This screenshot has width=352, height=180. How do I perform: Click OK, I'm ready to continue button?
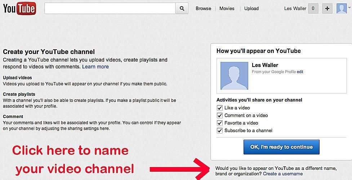(x=281, y=147)
